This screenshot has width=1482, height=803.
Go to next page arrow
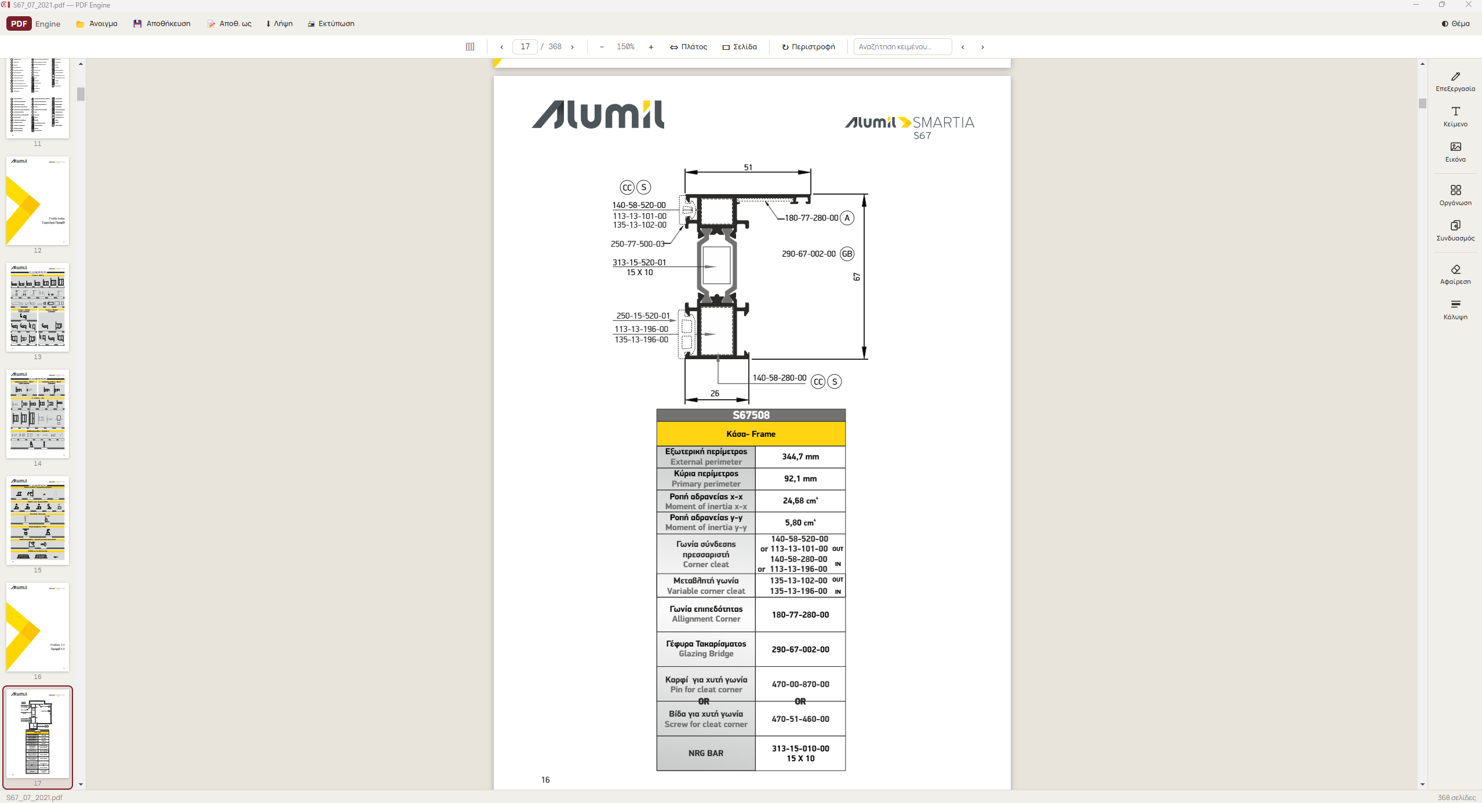pyautogui.click(x=573, y=47)
